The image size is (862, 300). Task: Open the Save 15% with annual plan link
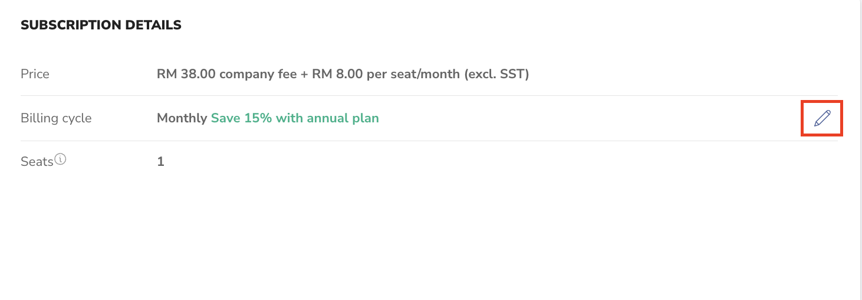[x=295, y=118]
